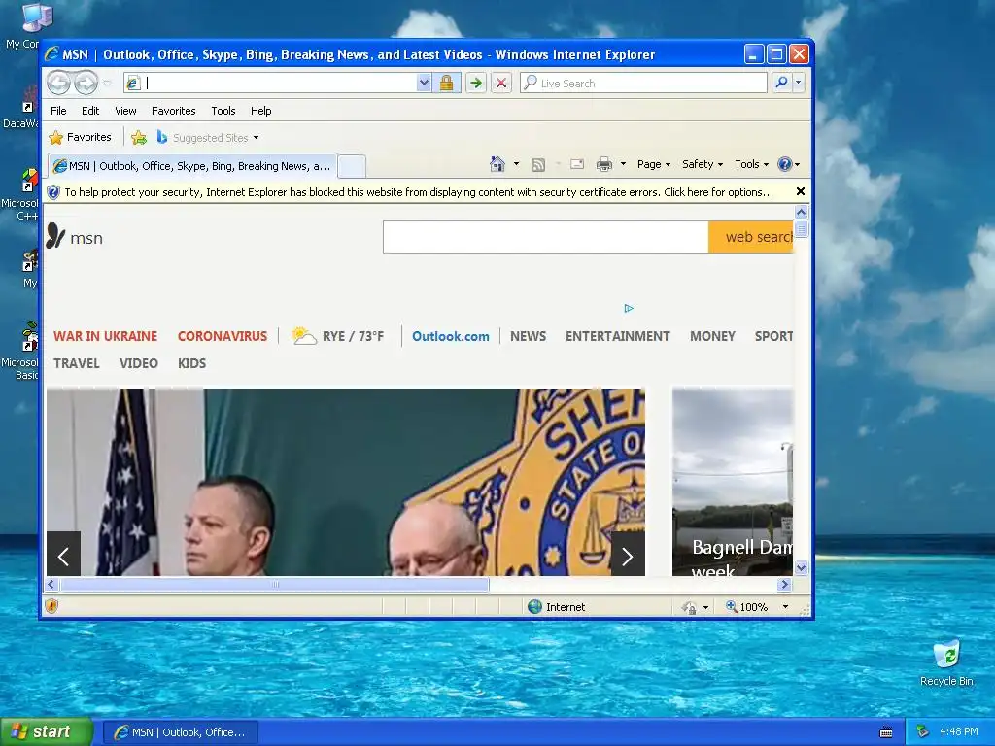The image size is (995, 746).
Task: Click the security padlock icon
Action: click(446, 84)
